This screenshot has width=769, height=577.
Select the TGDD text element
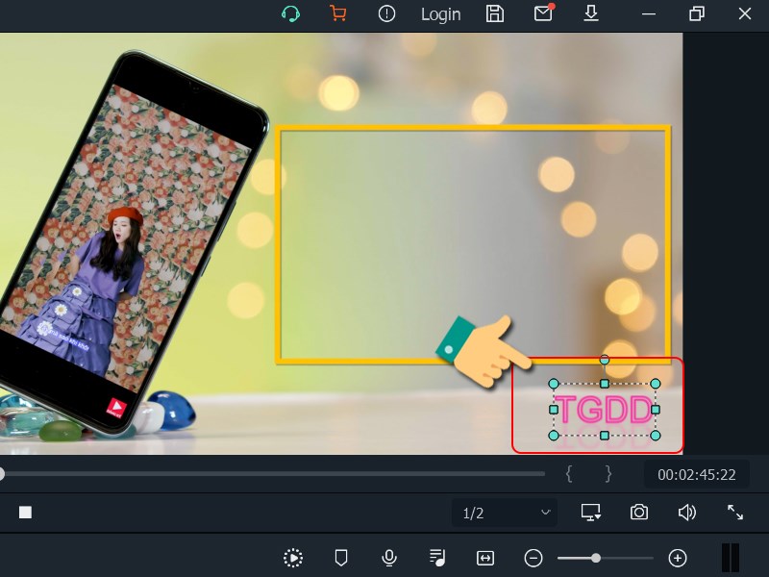click(x=604, y=408)
